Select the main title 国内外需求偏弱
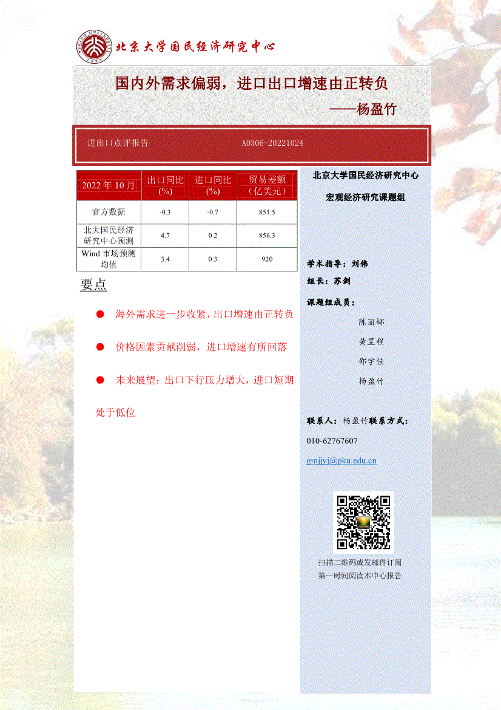501x710 pixels. coord(252,83)
